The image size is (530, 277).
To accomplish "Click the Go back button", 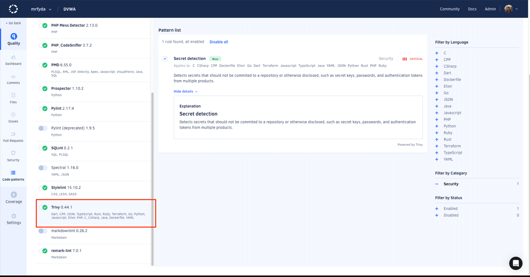I will click(13, 23).
